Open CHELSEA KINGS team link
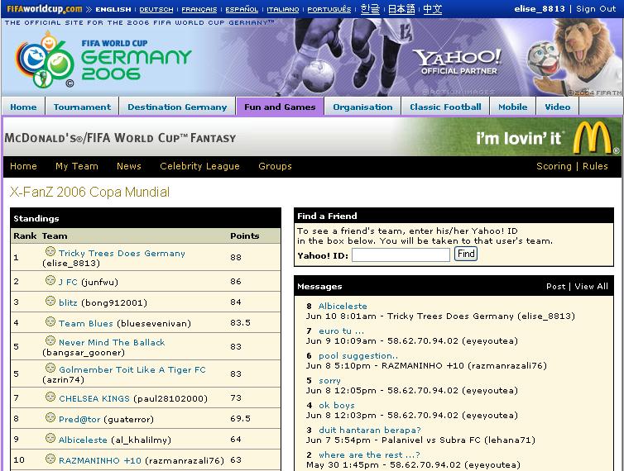 94,398
